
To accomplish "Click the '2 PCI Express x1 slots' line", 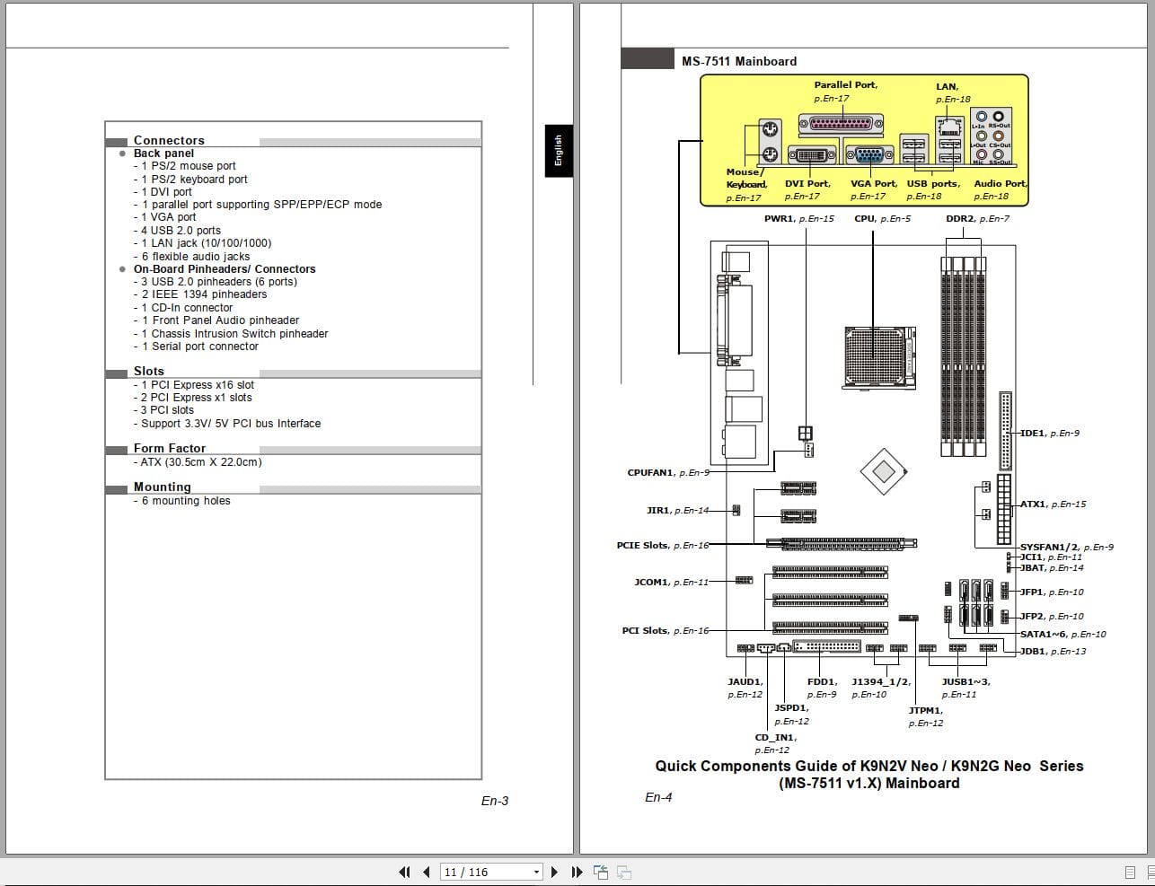I will [x=193, y=397].
